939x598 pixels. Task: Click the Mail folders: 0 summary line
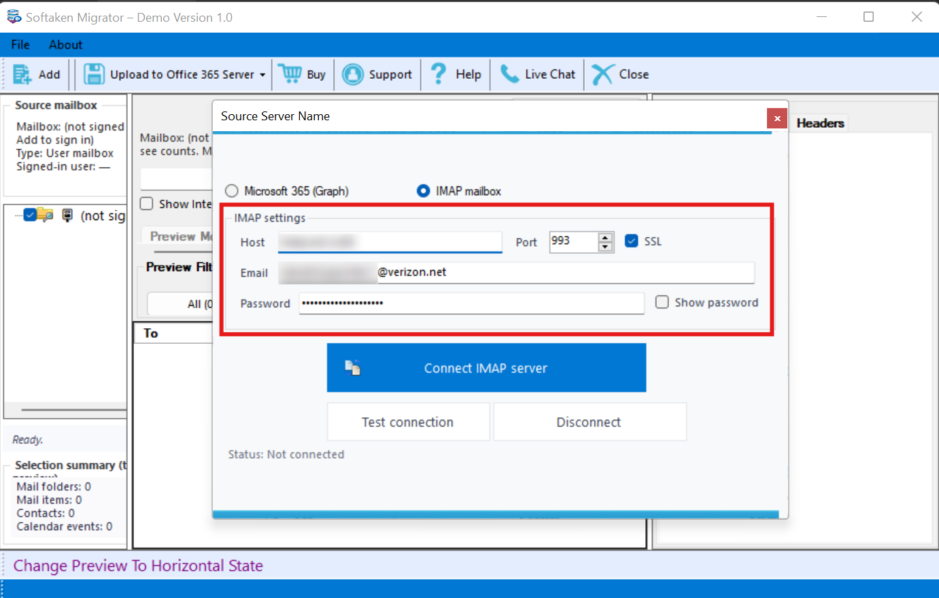54,487
